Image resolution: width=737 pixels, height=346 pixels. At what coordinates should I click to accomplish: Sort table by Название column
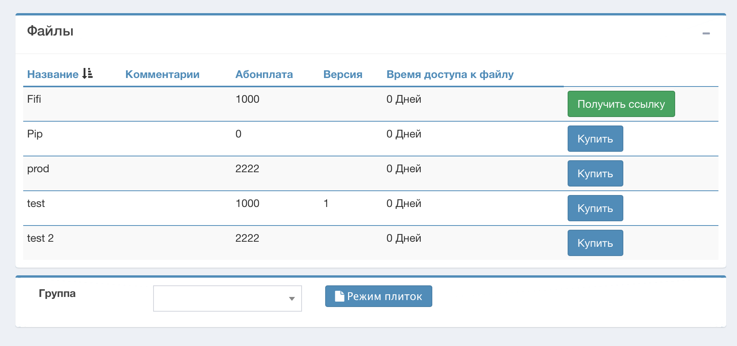point(53,75)
